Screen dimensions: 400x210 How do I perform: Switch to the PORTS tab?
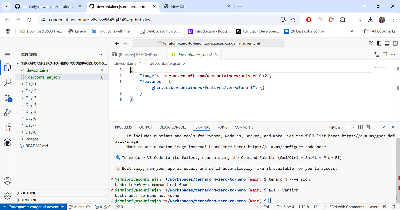tap(222, 127)
